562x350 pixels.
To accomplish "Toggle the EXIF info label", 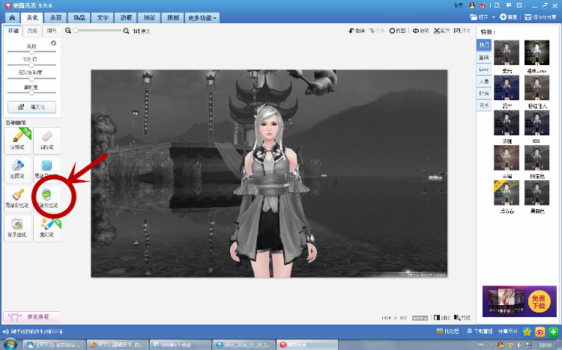I will pos(420,318).
